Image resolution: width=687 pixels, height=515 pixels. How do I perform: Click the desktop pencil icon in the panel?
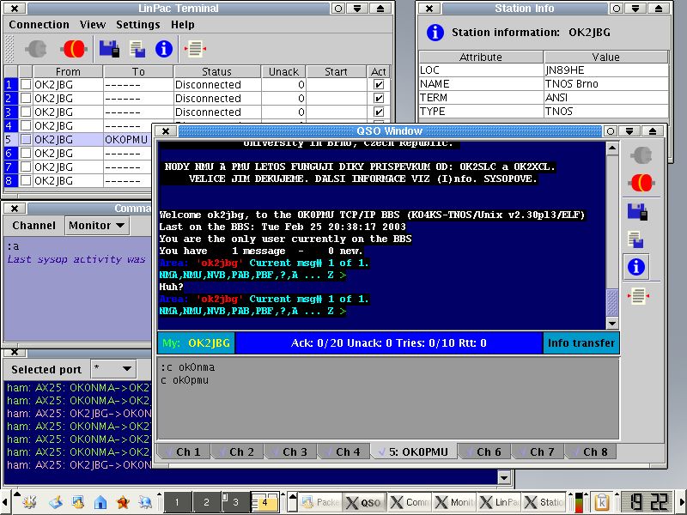pos(56,502)
